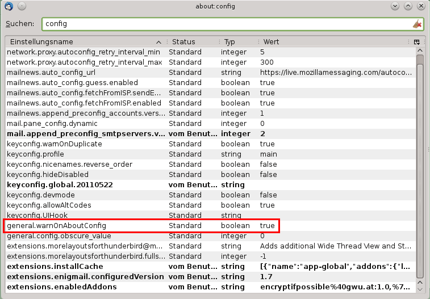Select the mailnews.auto_config.guess.enabled row
This screenshot has width=430, height=299.
pyautogui.click(x=85, y=83)
